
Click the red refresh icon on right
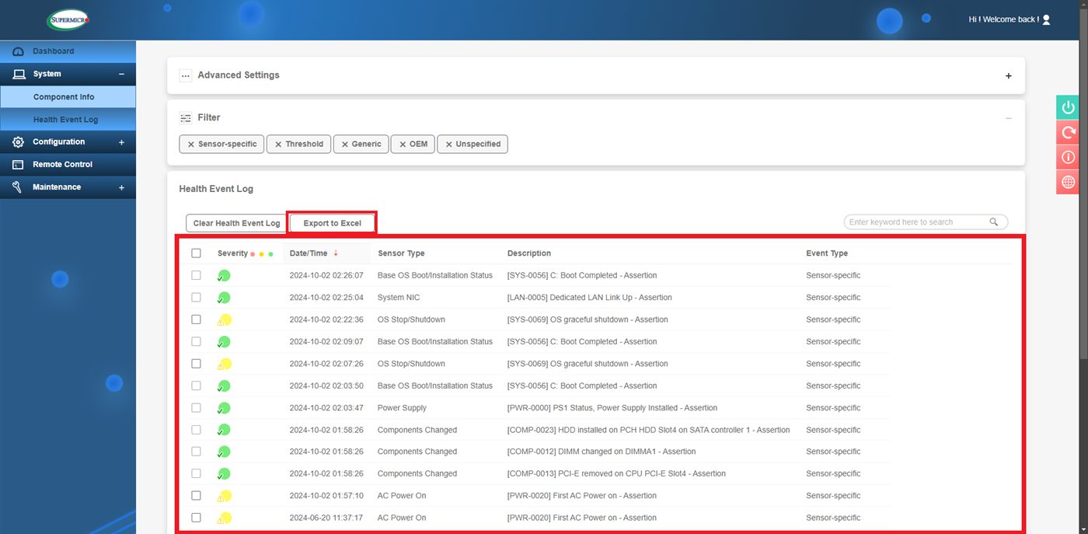click(1069, 132)
